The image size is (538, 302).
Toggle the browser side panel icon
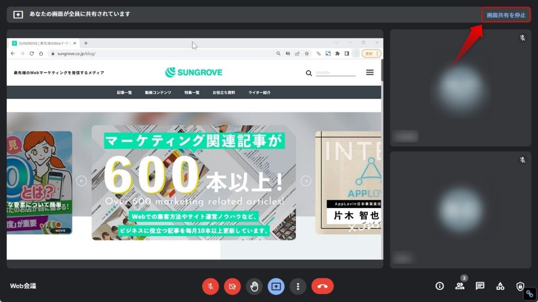coord(347,53)
